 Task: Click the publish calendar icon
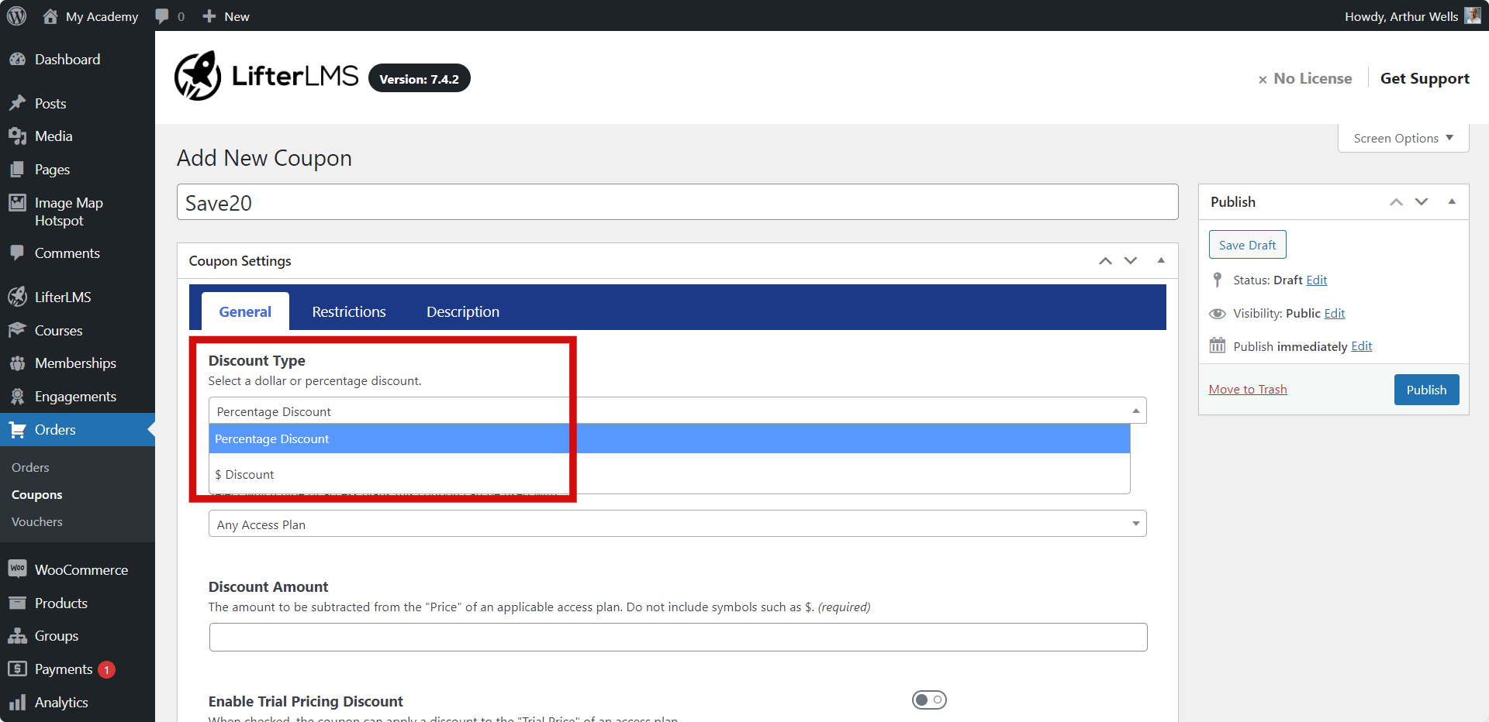1218,346
